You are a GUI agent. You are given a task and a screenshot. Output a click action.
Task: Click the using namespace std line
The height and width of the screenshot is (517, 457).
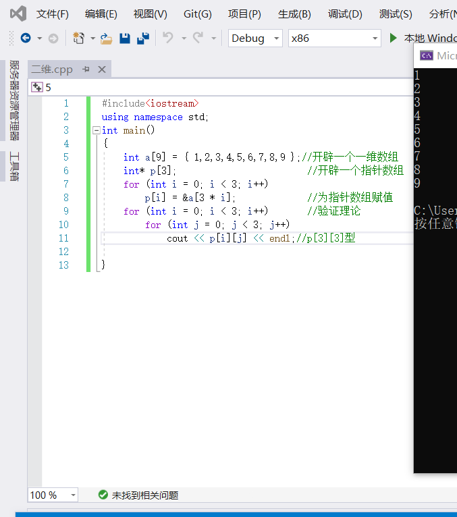(x=155, y=117)
